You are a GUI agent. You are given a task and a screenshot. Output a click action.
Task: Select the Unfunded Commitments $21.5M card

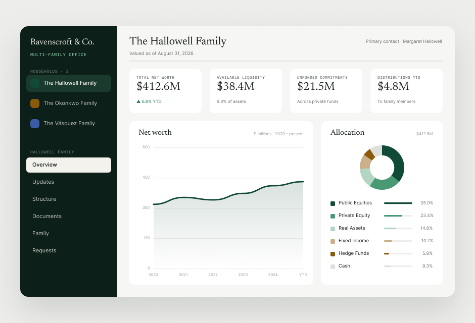coord(326,91)
